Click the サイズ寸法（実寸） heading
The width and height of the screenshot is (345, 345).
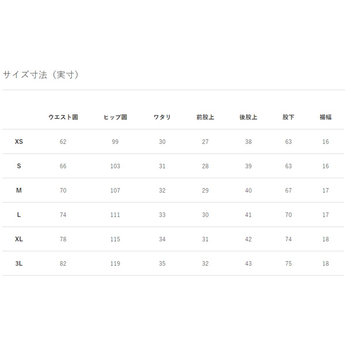40,75
